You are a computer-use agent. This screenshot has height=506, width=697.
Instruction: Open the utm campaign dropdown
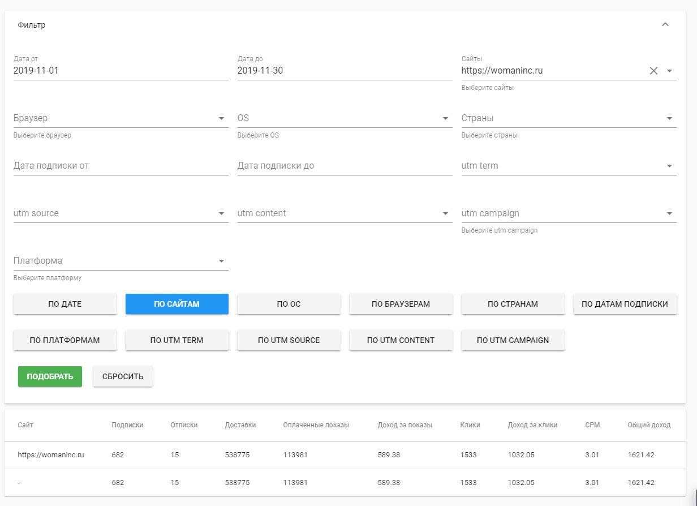point(669,213)
